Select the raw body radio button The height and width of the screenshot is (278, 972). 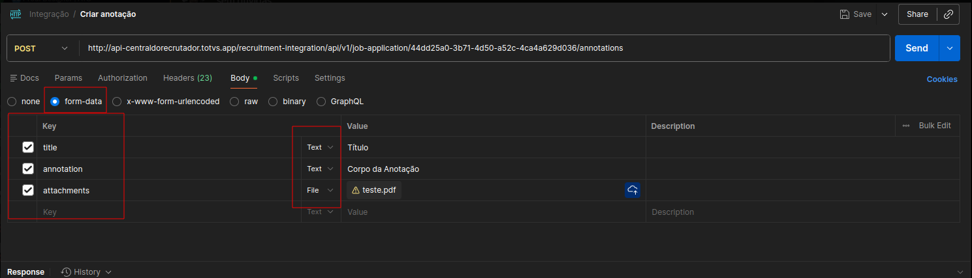(235, 102)
